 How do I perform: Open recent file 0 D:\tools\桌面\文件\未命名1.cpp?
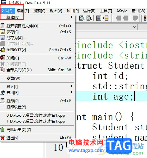(x=37, y=115)
